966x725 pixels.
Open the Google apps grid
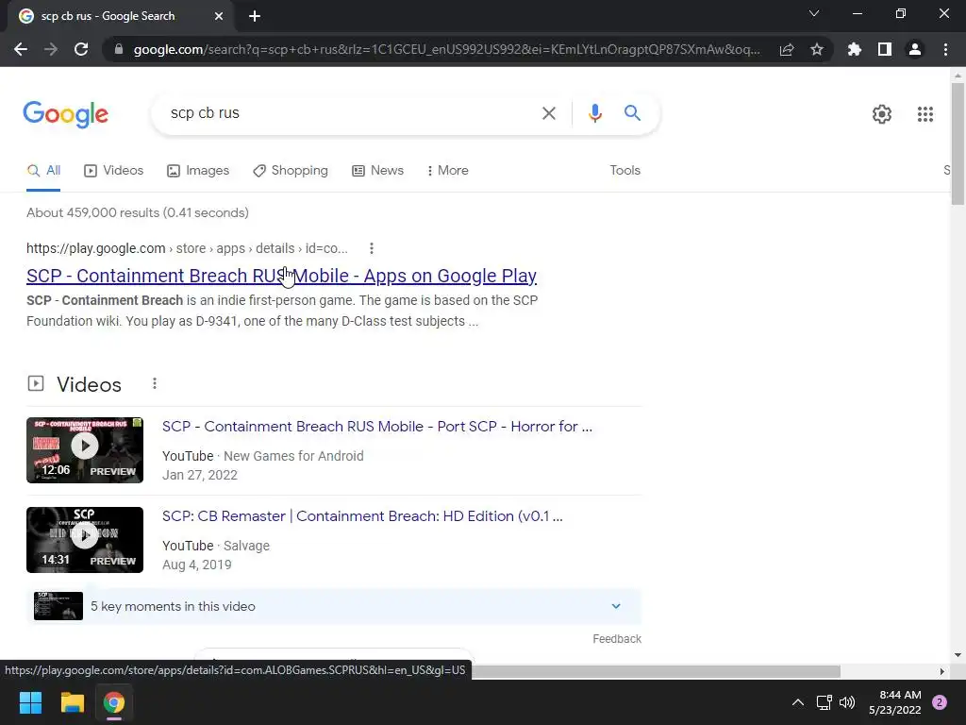[924, 114]
